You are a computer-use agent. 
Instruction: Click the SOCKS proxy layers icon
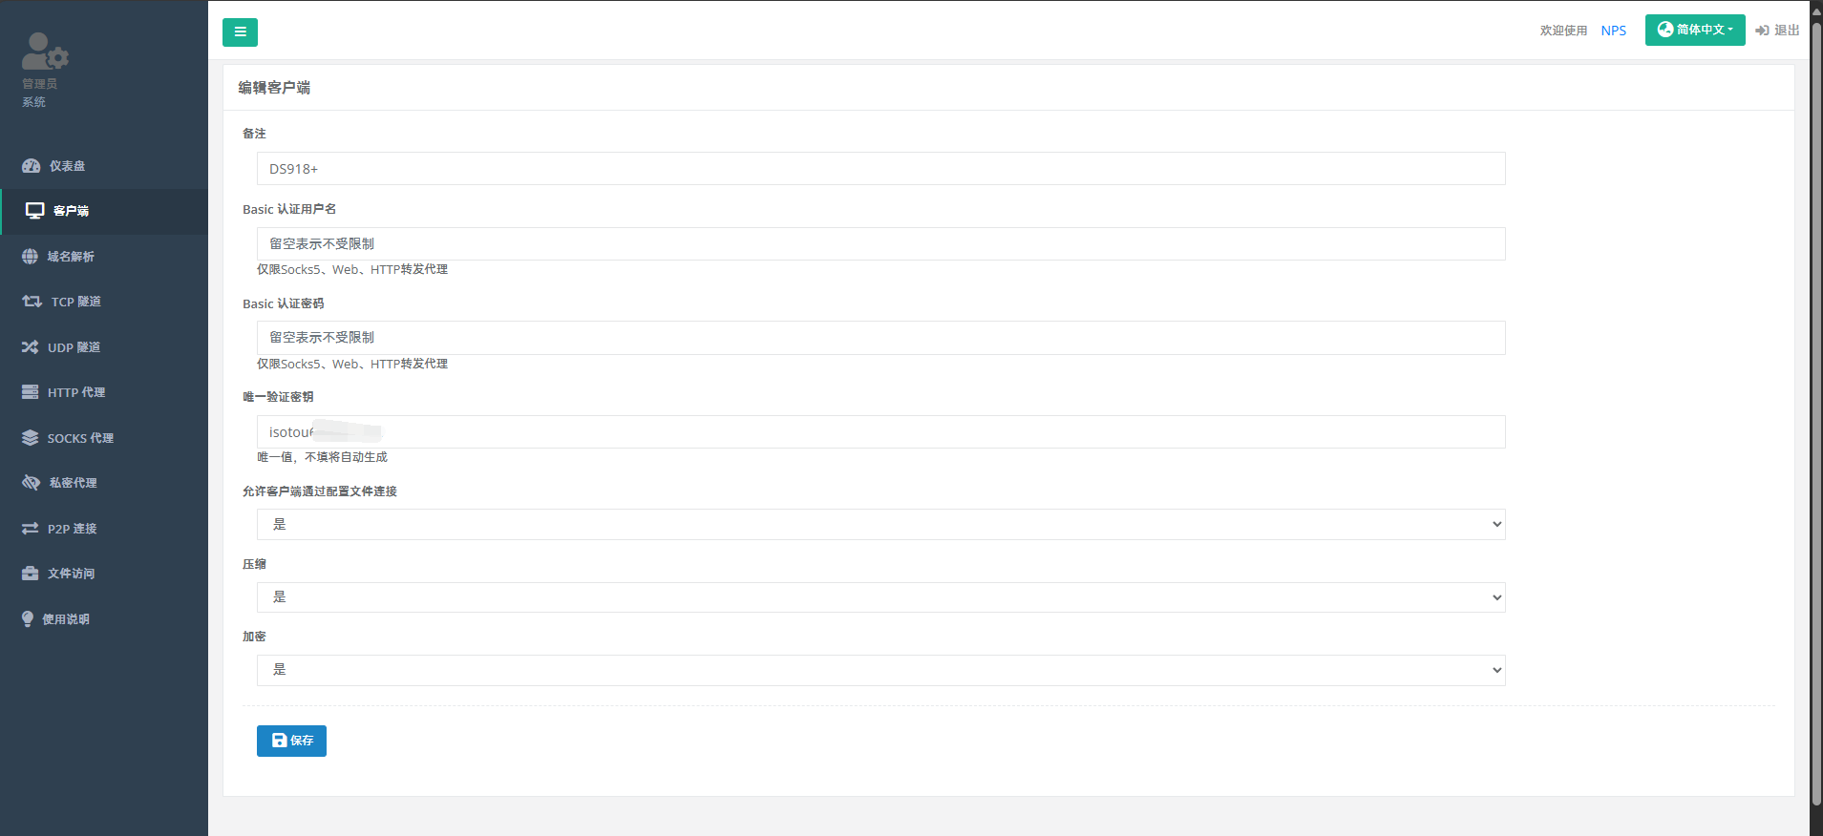click(30, 438)
